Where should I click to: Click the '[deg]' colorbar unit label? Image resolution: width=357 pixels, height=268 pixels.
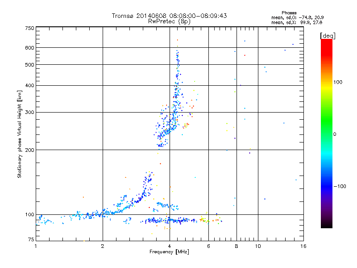328,36
